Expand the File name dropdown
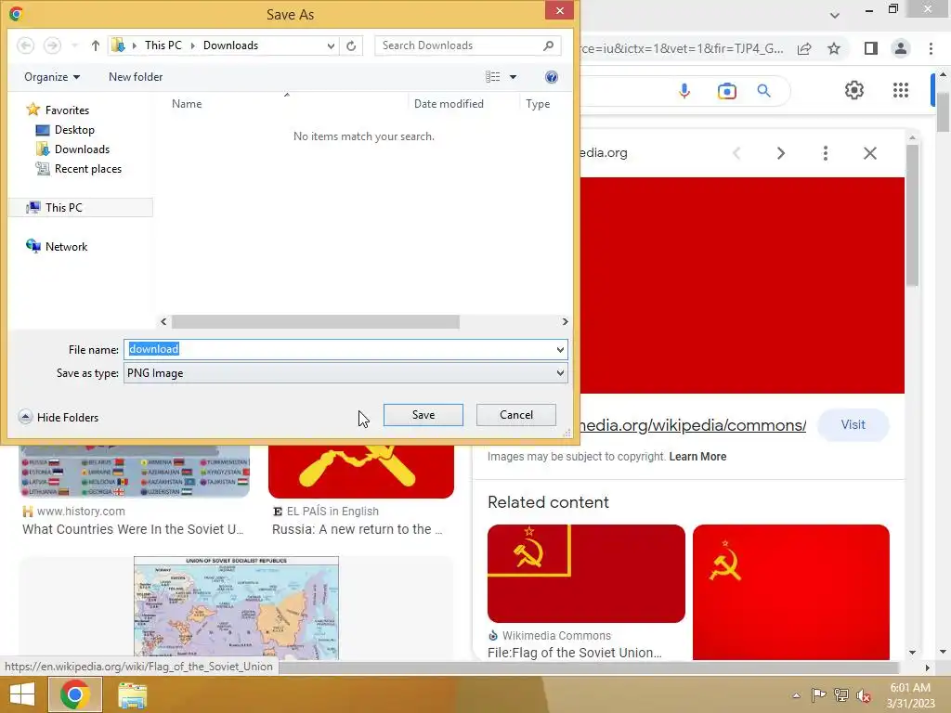 click(x=560, y=349)
